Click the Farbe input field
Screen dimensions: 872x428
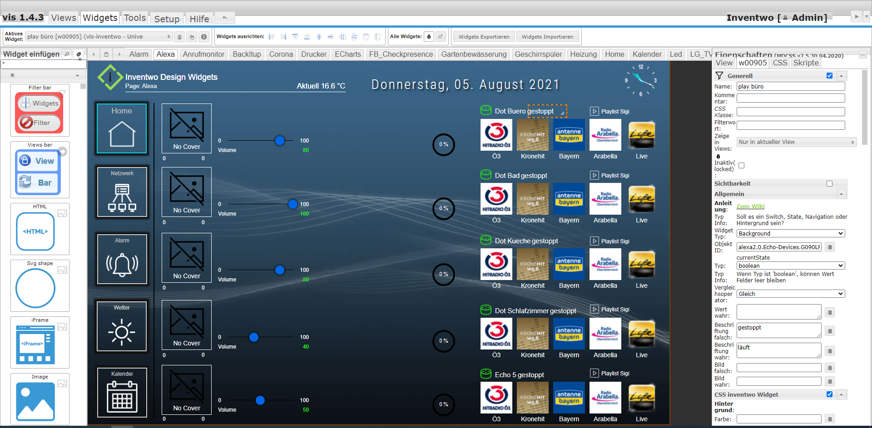tap(779, 419)
